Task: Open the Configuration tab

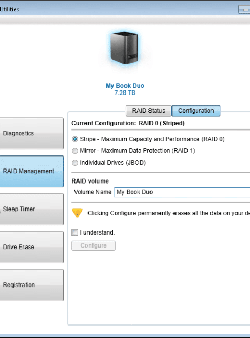Action: click(x=196, y=111)
